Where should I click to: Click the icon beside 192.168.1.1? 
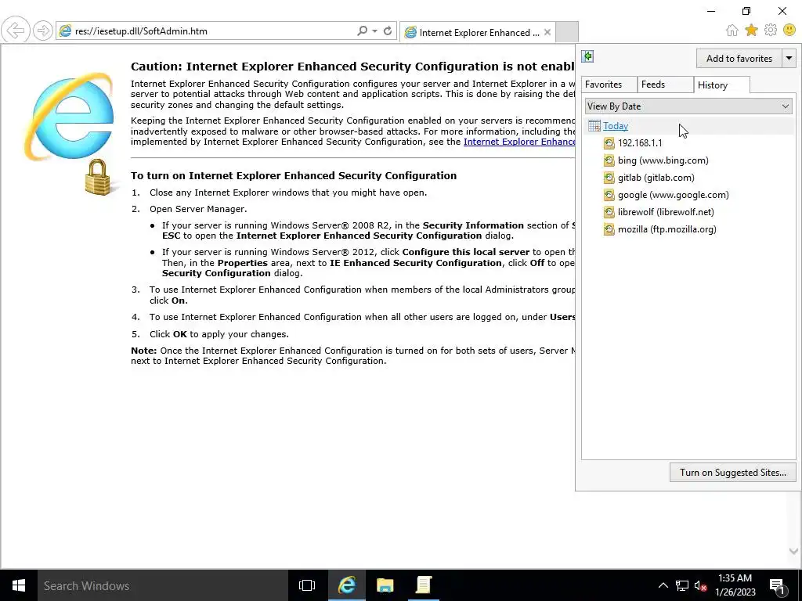coord(609,143)
